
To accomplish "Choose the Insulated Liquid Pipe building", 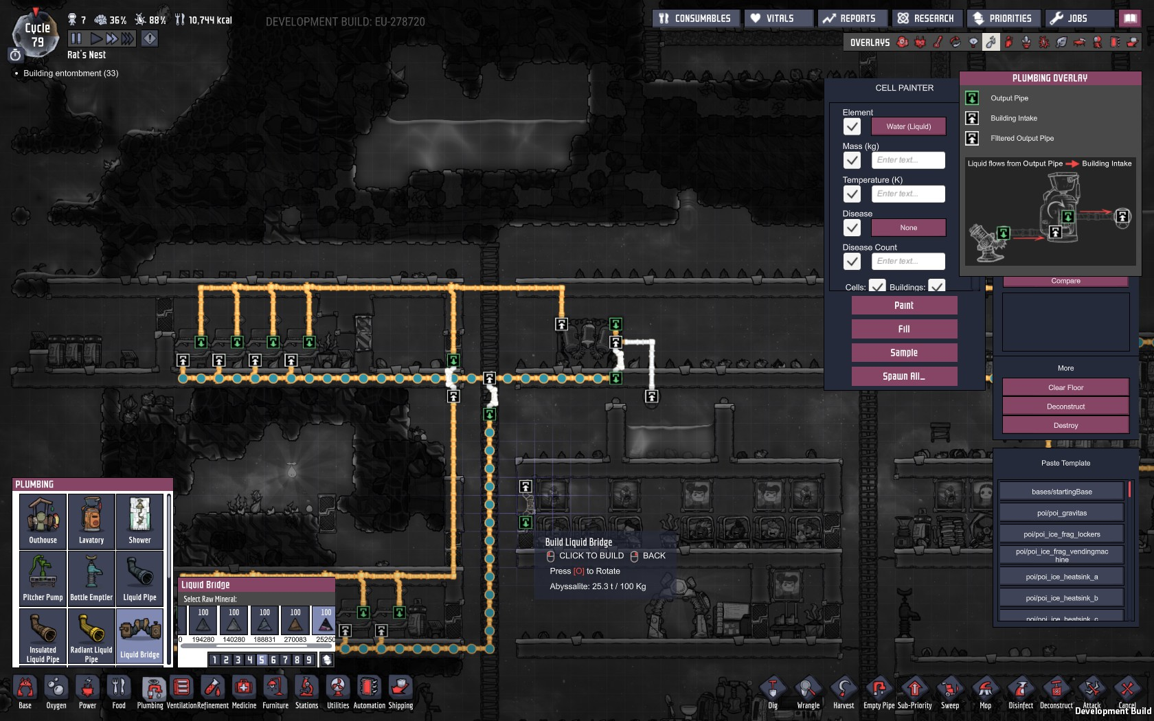I will click(43, 636).
